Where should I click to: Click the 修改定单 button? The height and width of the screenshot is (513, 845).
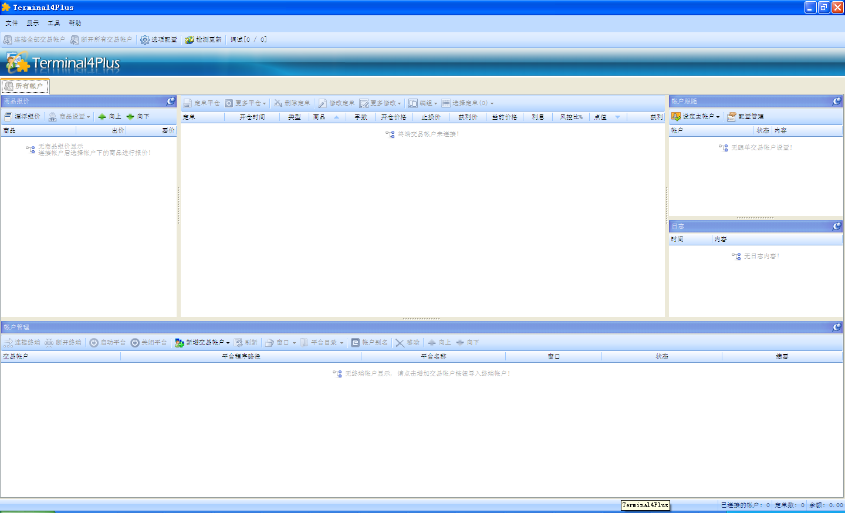336,103
